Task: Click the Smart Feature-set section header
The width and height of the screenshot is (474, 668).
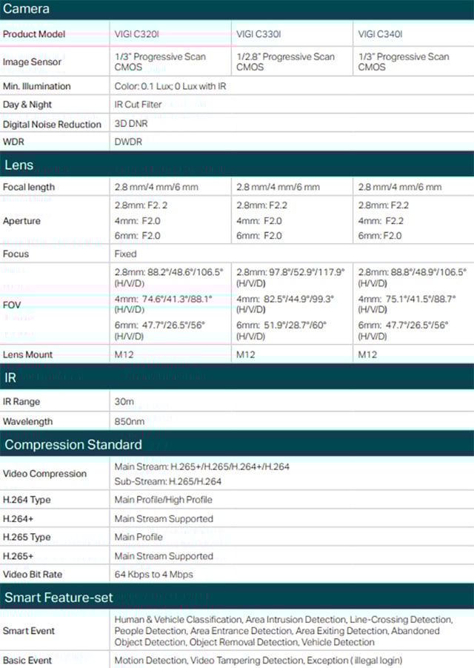Action: pyautogui.click(x=237, y=597)
